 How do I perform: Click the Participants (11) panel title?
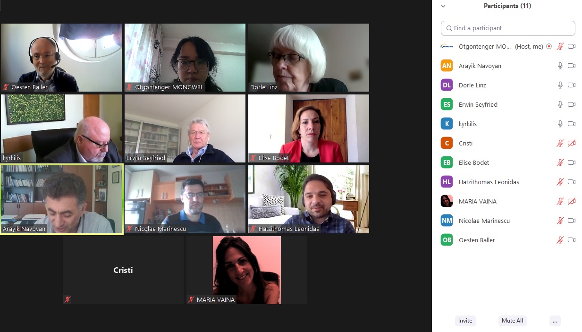(x=507, y=6)
